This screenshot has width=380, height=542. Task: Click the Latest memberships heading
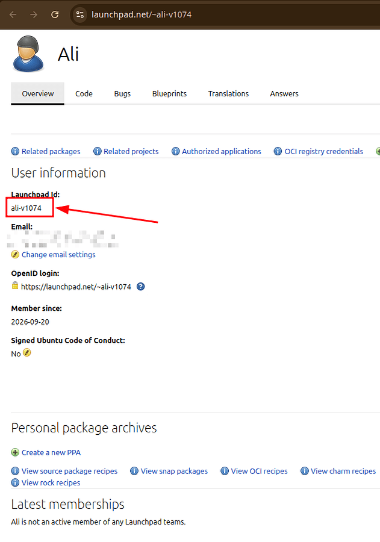coord(68,504)
